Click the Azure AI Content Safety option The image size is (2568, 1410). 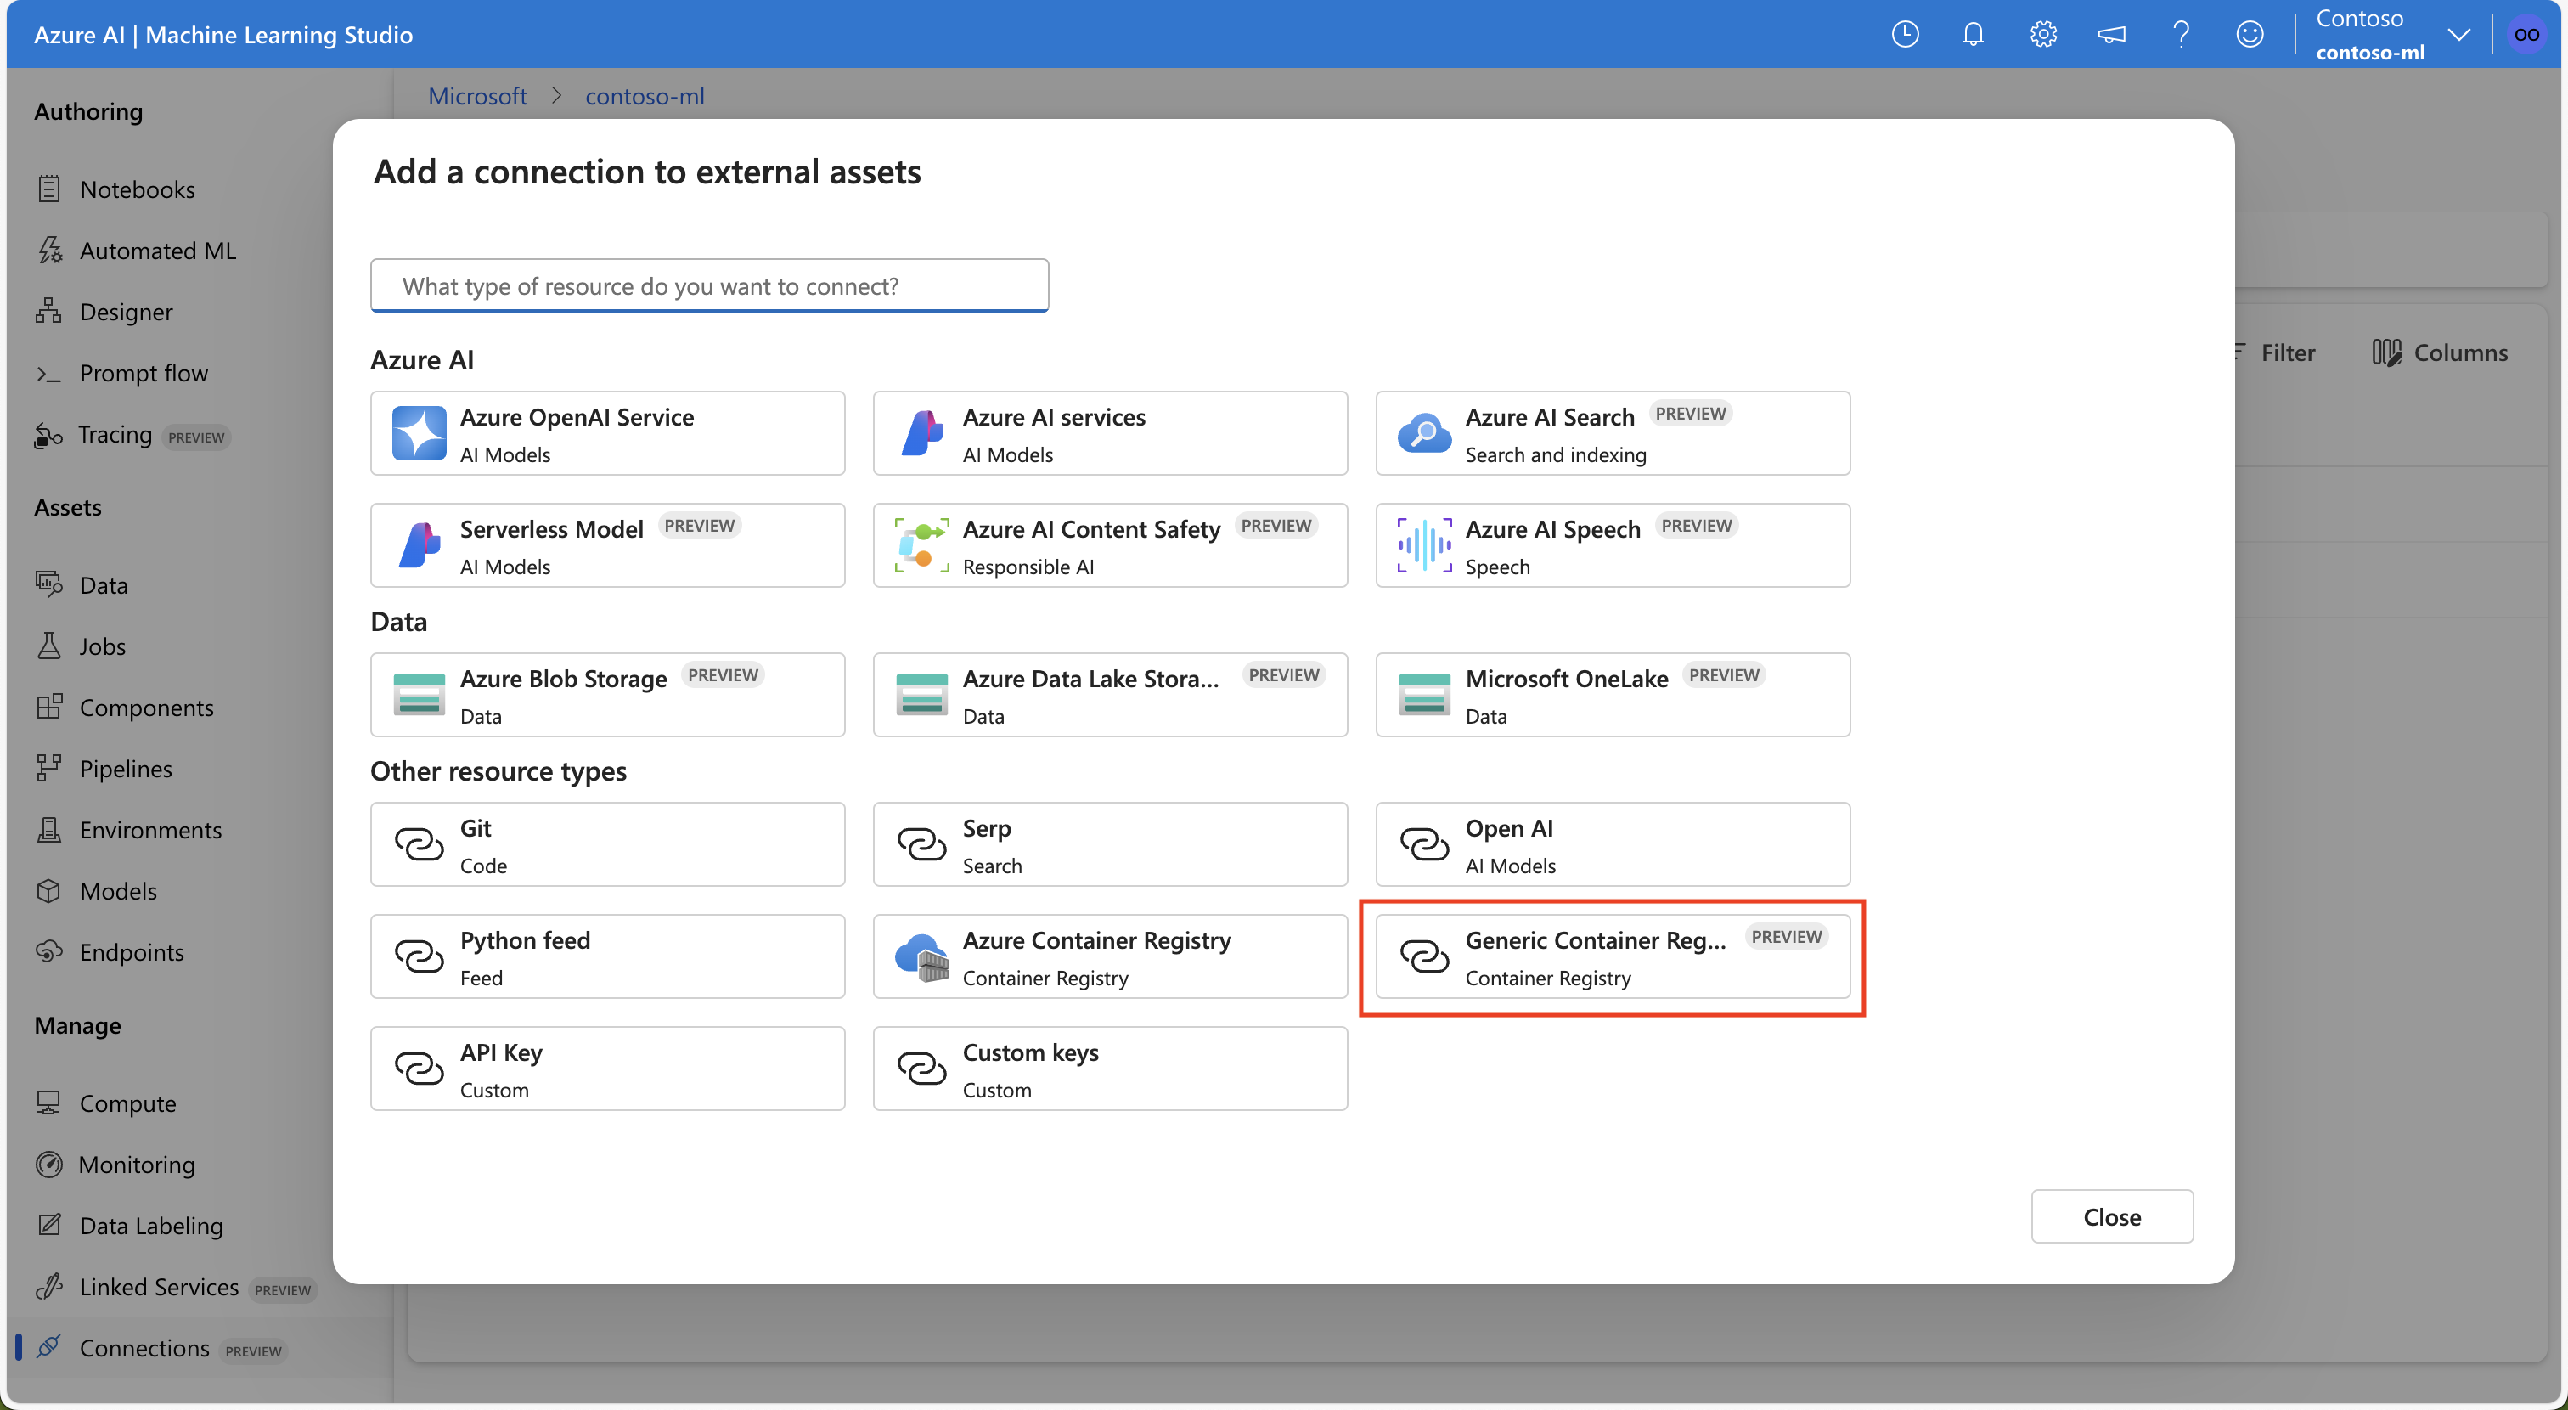click(1109, 544)
